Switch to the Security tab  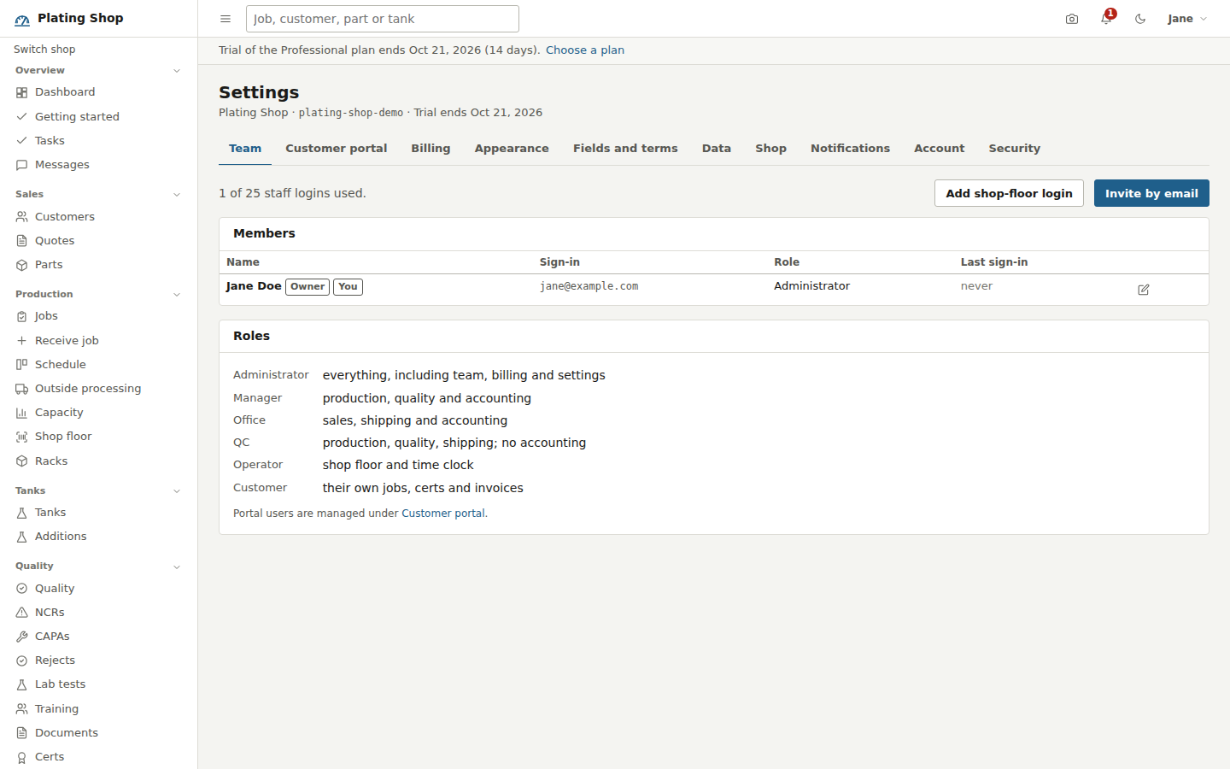coord(1014,149)
